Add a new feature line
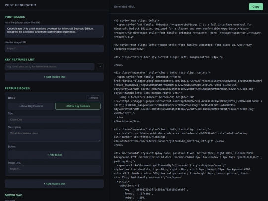This screenshot has width=268, height=201. point(54,77)
